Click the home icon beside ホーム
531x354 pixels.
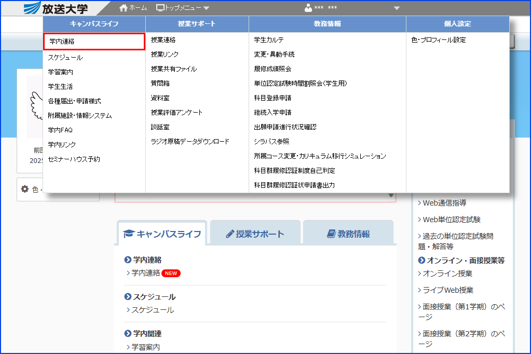click(x=123, y=8)
